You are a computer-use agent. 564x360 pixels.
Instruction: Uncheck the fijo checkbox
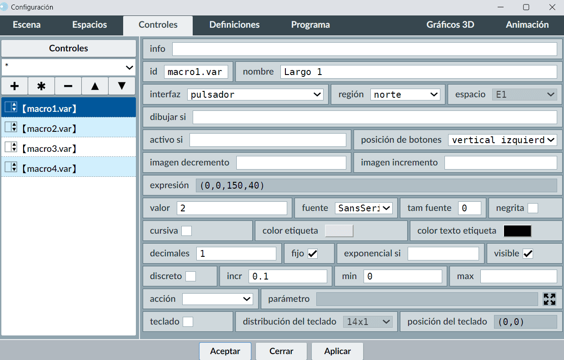[x=313, y=254]
